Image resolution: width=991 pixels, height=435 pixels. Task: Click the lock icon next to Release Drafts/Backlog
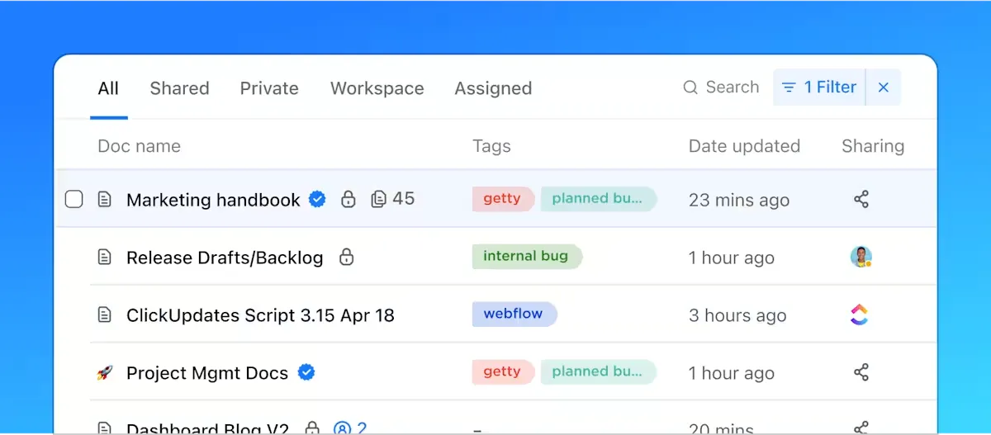pos(347,257)
